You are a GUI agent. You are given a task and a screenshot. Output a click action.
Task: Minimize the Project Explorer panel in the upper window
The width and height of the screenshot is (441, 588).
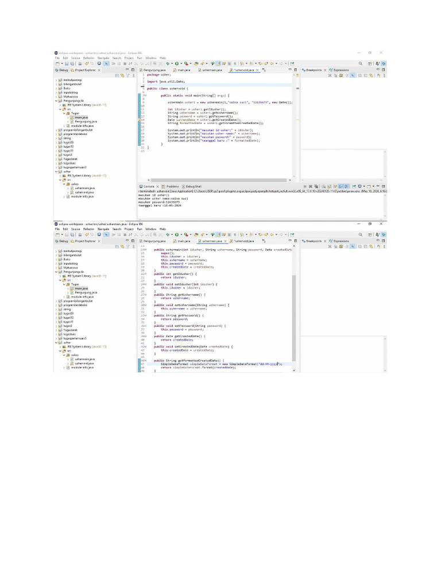click(127, 69)
